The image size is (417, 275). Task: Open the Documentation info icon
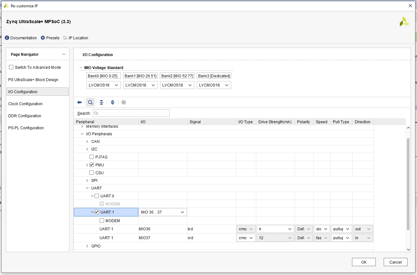(x=7, y=38)
